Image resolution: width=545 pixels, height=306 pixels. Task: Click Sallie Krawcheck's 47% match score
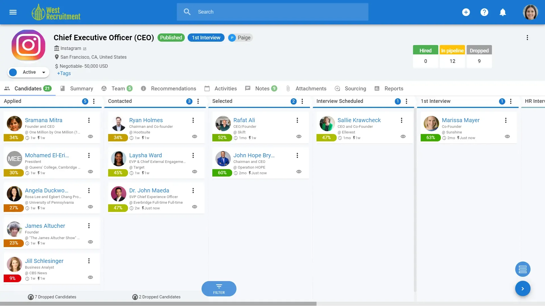pyautogui.click(x=326, y=138)
